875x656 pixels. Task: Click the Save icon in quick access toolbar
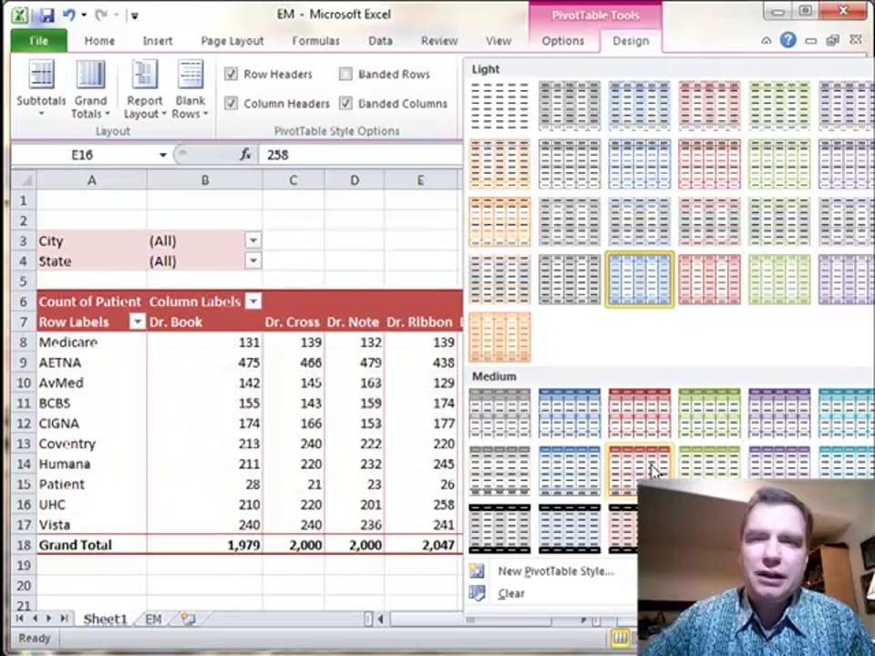[46, 15]
